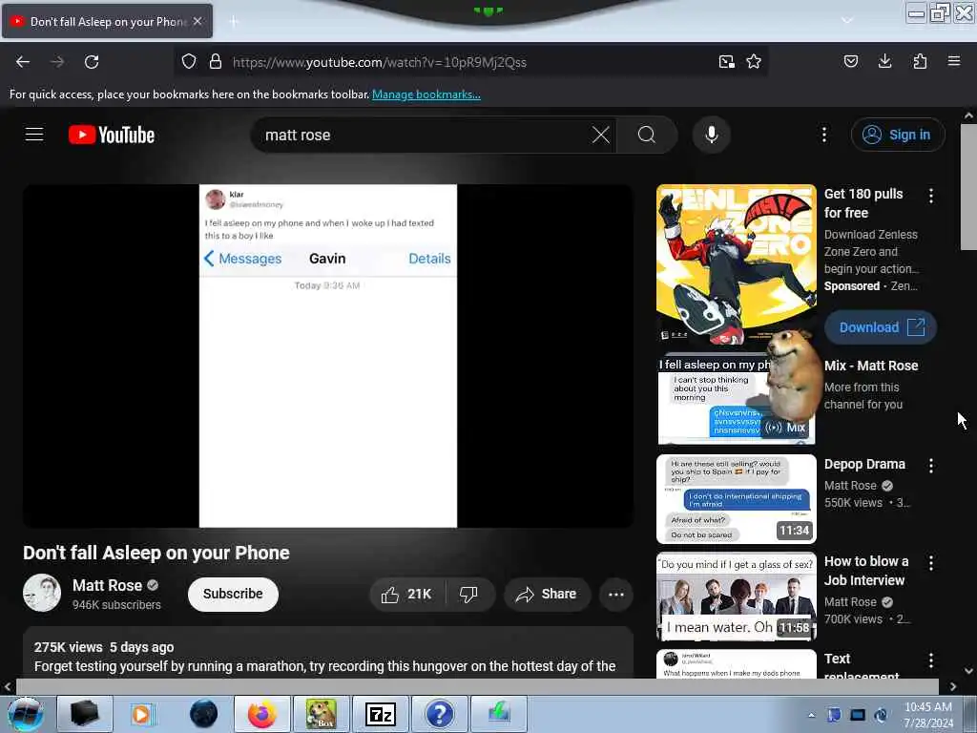Go back with the browser back arrow

coord(23,62)
